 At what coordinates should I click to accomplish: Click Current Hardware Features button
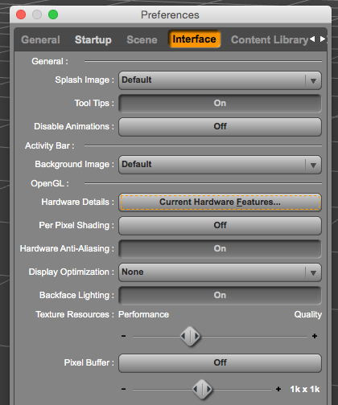220,202
